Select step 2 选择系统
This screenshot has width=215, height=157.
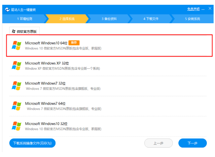(x=67, y=19)
